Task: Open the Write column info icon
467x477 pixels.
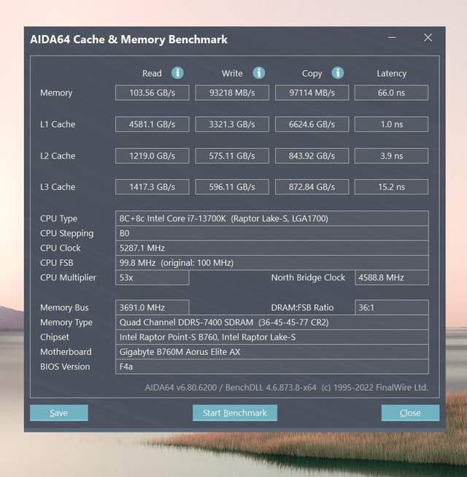Action: 259,73
